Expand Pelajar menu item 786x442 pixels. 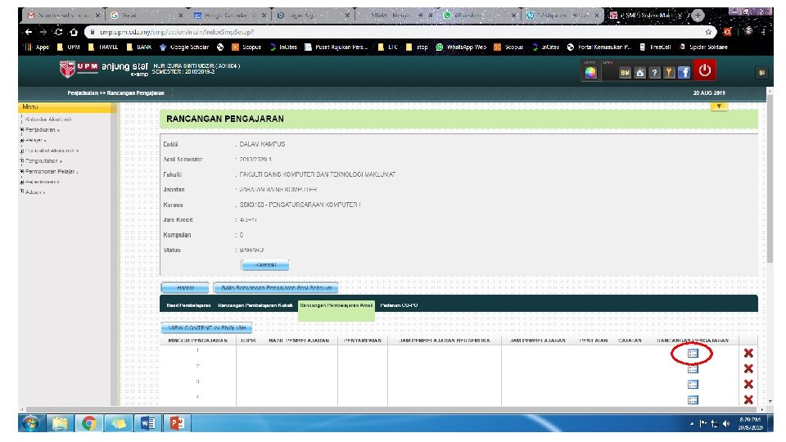click(35, 140)
